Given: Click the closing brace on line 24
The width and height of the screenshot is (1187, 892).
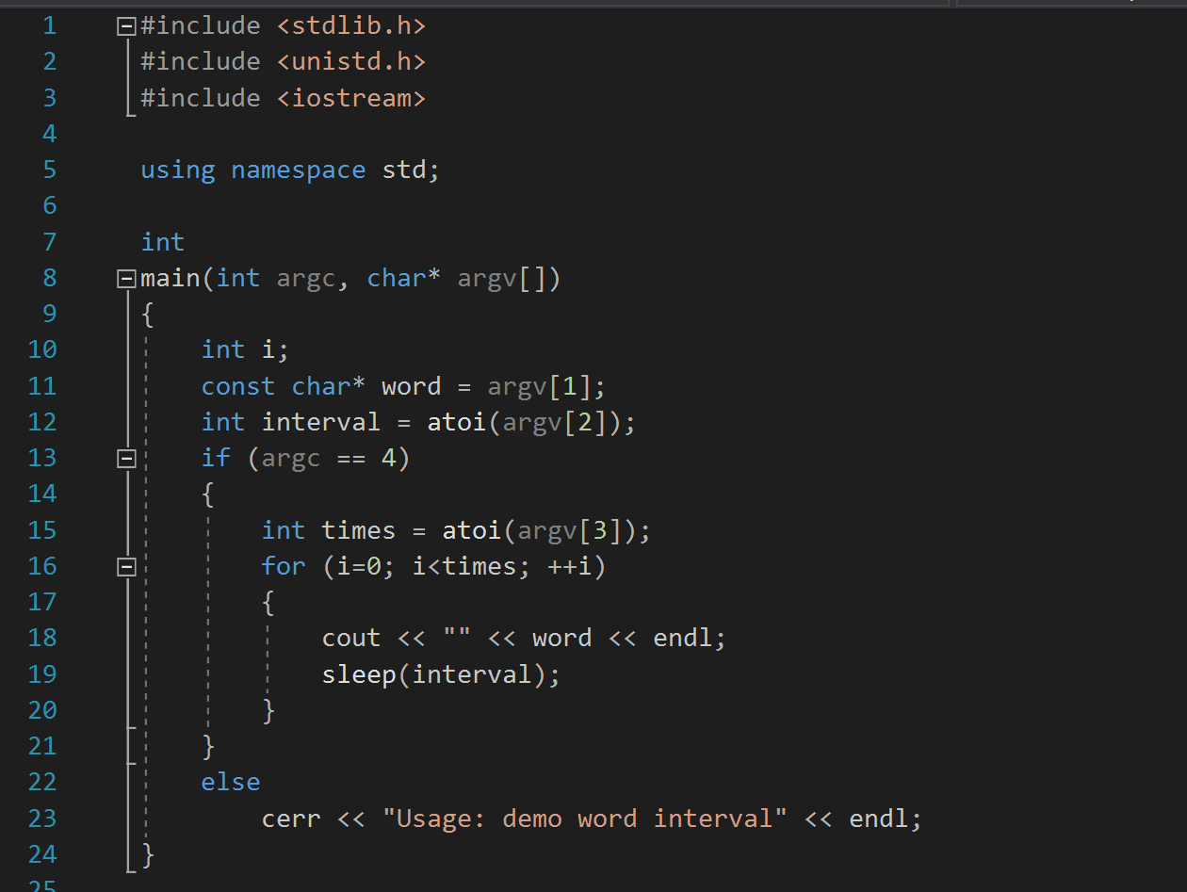Looking at the screenshot, I should pos(147,854).
